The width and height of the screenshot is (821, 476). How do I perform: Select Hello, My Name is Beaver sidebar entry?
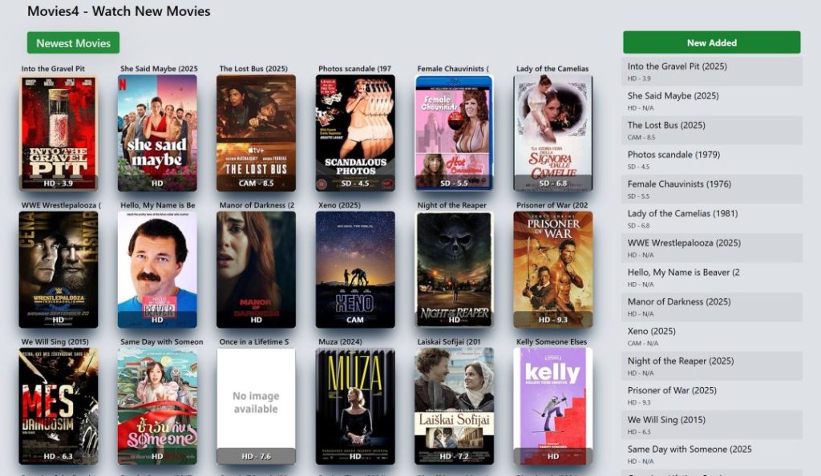(x=712, y=278)
